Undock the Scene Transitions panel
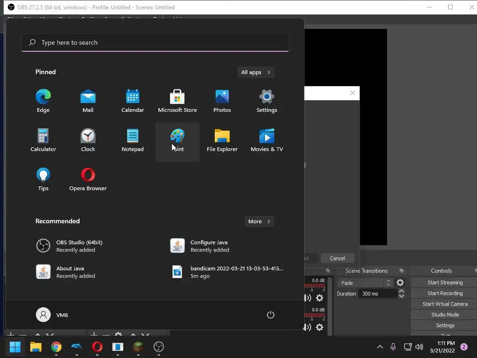The image size is (477, 358). coord(401,271)
